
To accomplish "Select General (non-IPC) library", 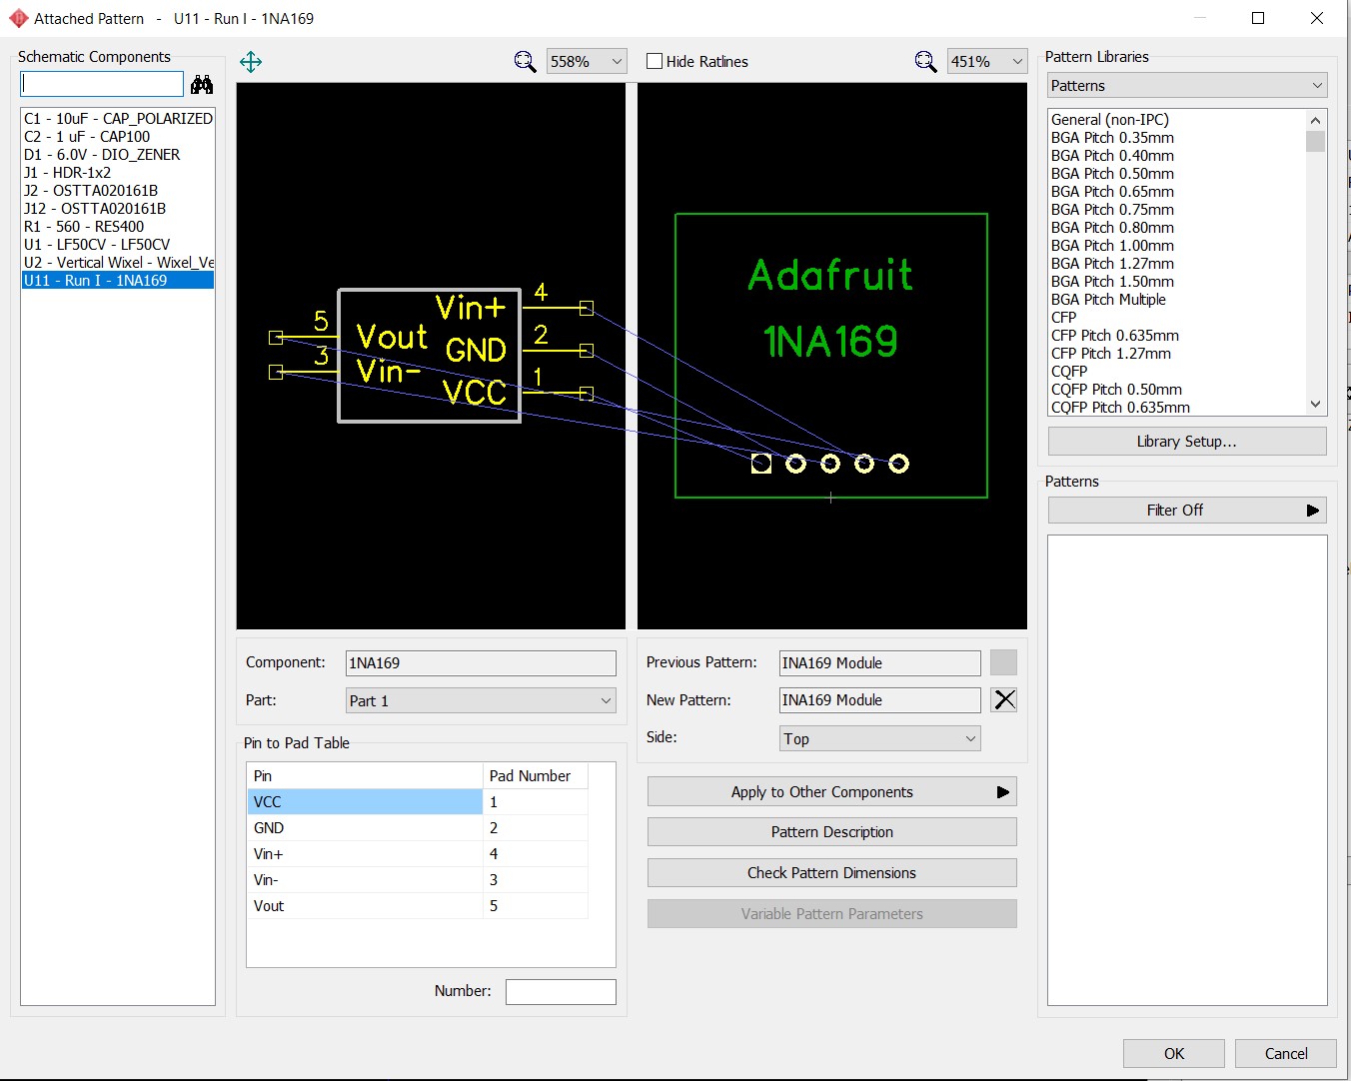I will click(x=1177, y=120).
